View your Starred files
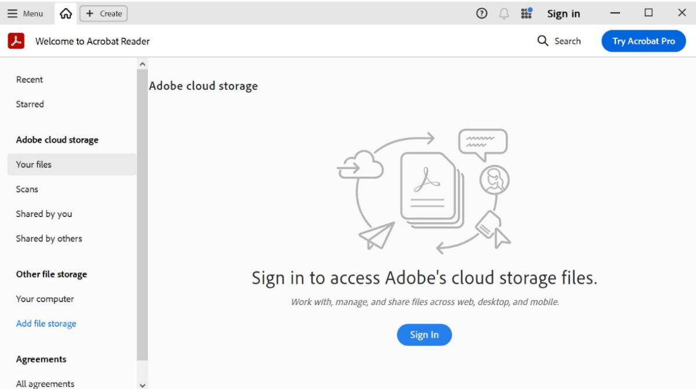 coord(30,104)
